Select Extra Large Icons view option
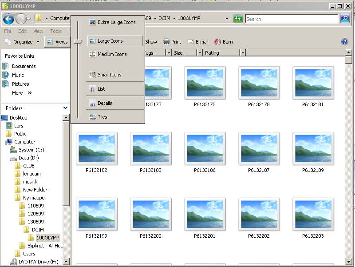The image size is (355, 267). tap(116, 22)
